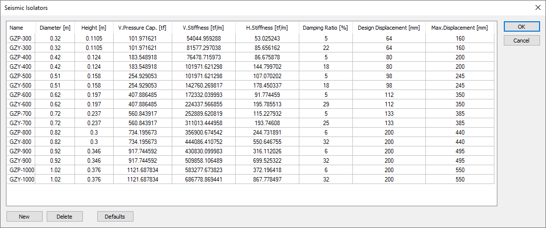Select GZY-400 height cell
The width and height of the screenshot is (546, 228).
[94, 66]
